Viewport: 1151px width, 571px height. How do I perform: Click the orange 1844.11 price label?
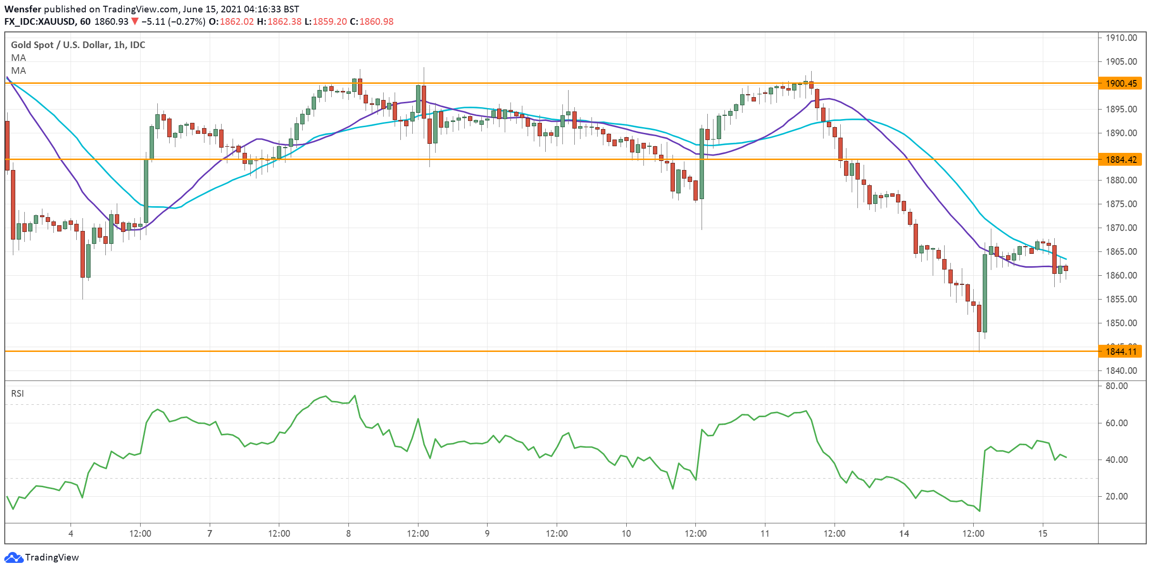tap(1120, 351)
